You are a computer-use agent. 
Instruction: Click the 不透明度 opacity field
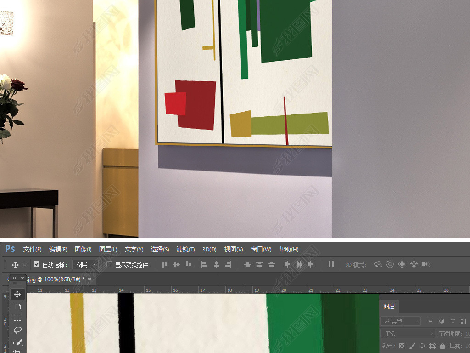(467, 334)
